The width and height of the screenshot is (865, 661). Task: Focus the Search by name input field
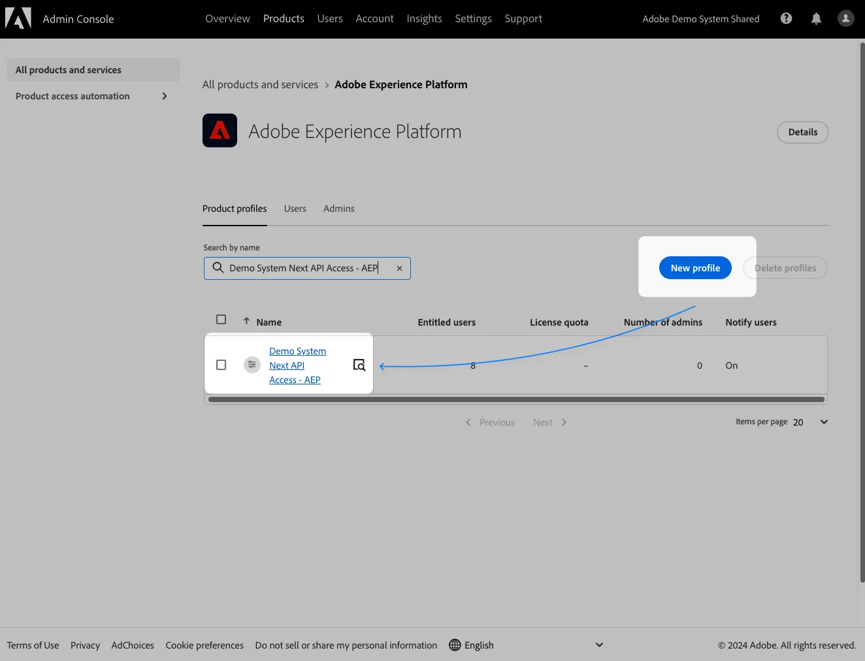click(307, 268)
